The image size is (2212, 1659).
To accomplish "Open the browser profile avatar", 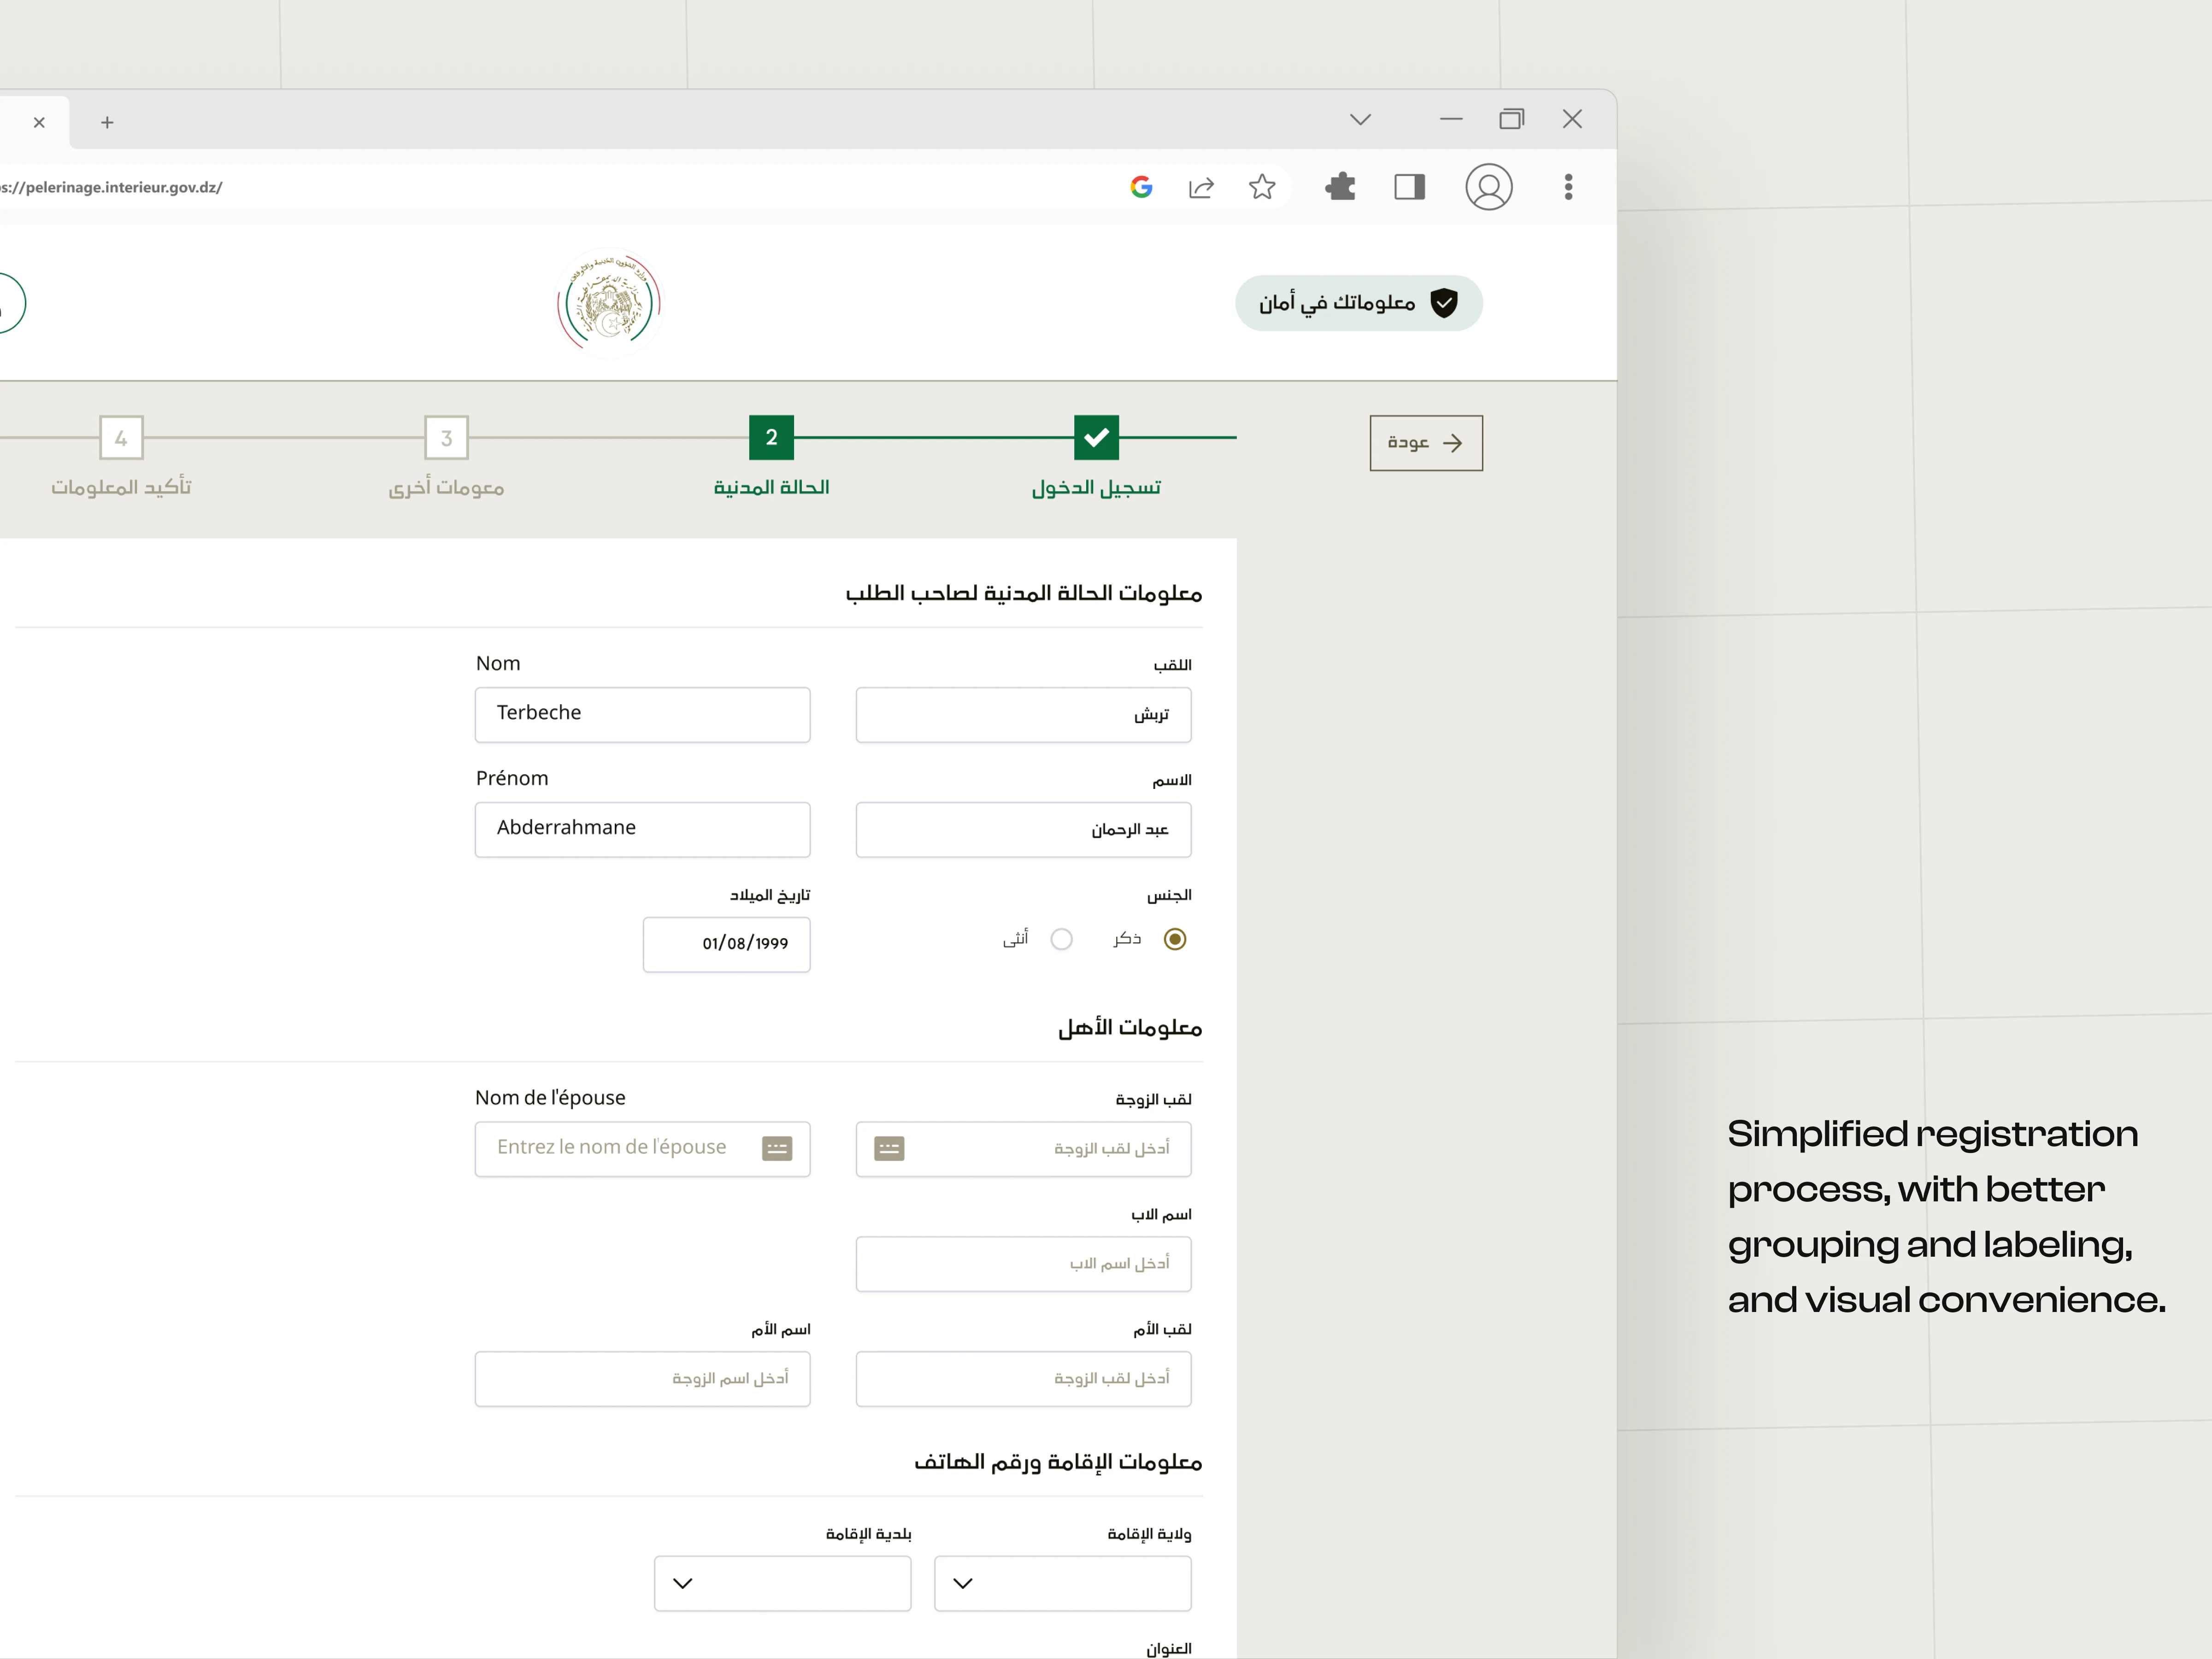I will click(x=1488, y=187).
